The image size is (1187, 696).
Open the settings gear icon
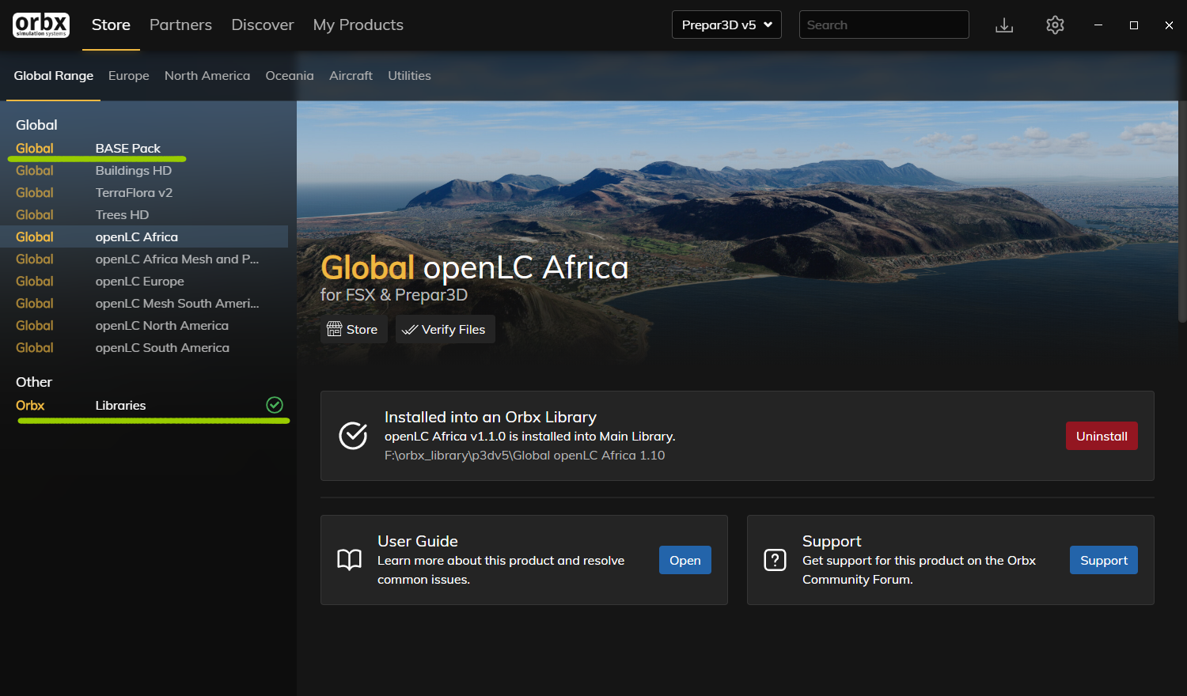1055,25
